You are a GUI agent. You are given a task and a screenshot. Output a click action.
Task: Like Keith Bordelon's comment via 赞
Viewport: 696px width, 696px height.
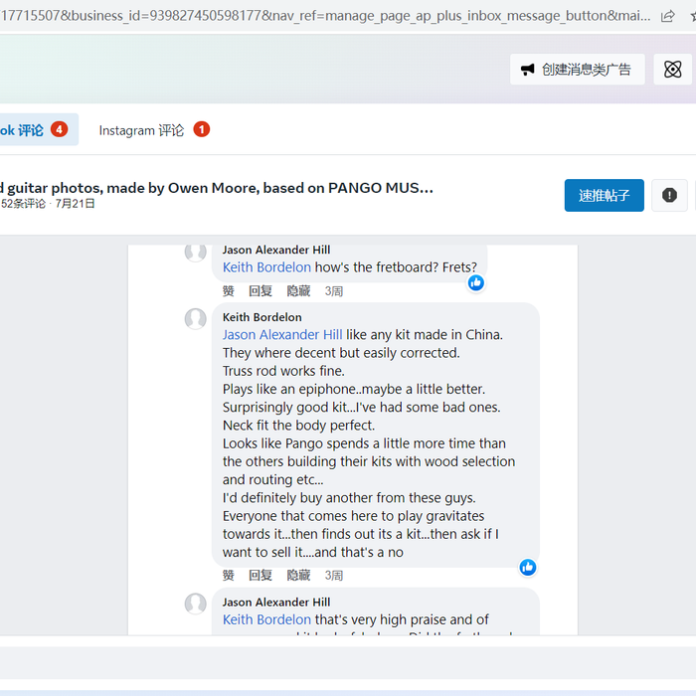(x=229, y=576)
